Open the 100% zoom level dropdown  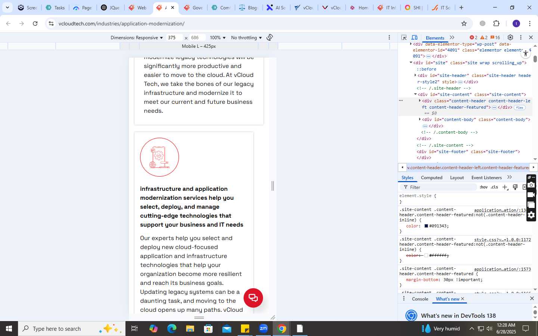click(x=218, y=38)
